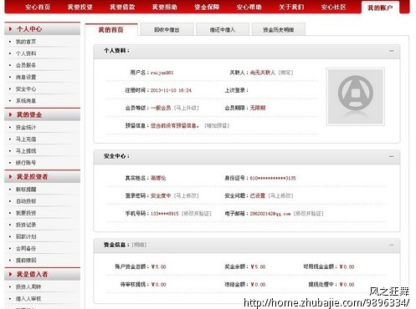
Task: Click the 冻结金额 value ¥0.00
Action: click(258, 285)
